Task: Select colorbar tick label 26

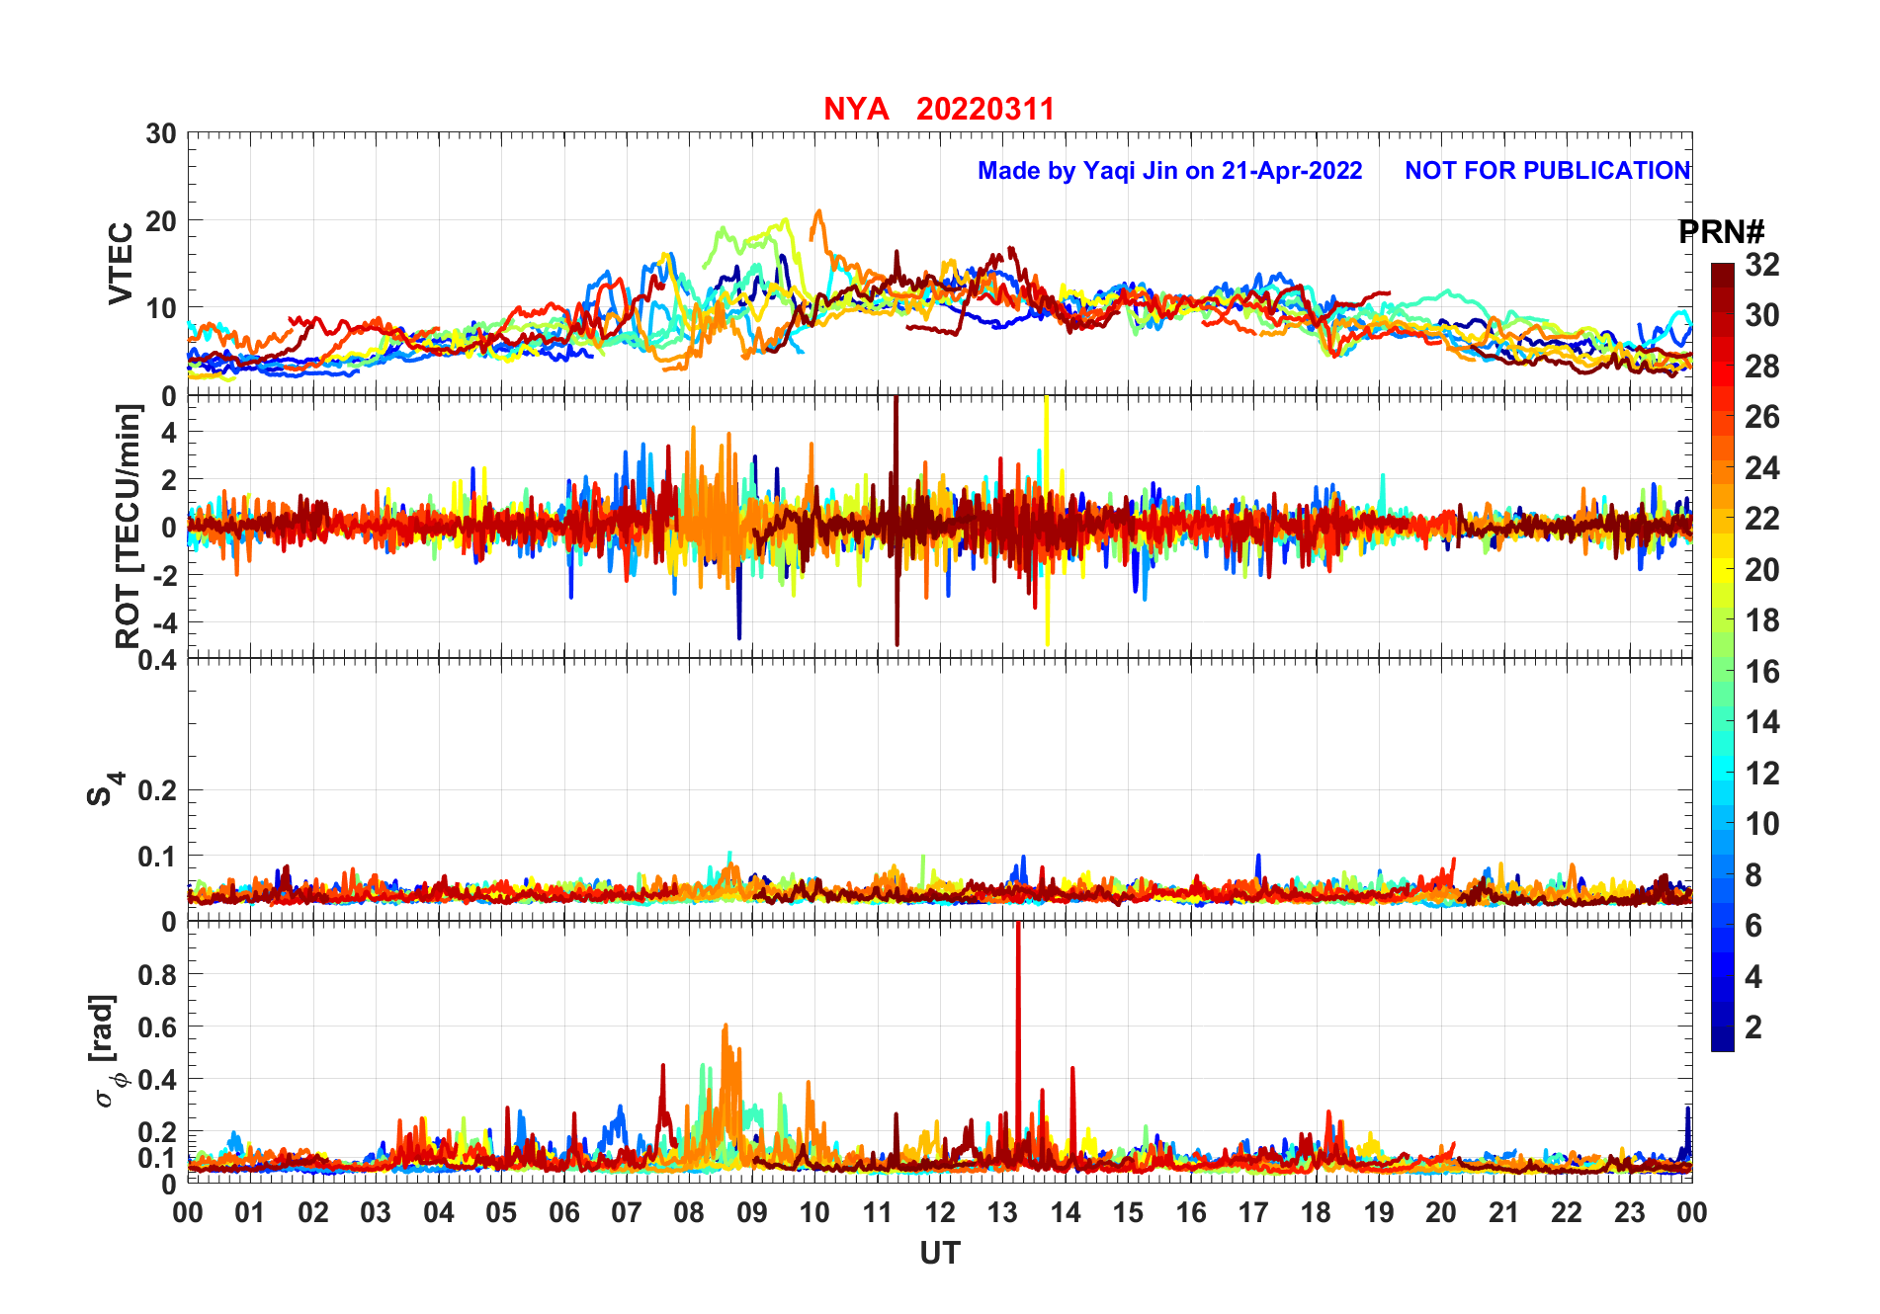Action: coord(1761,417)
